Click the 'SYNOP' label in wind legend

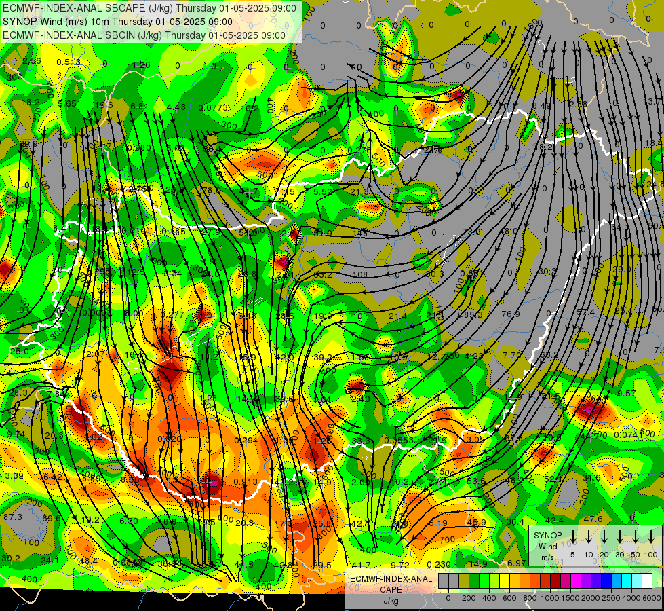coord(547,535)
